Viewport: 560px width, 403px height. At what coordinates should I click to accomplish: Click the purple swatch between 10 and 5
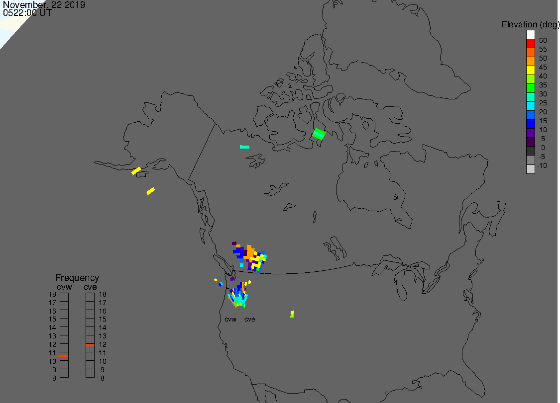[x=530, y=133]
